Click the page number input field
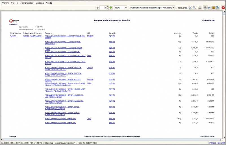 [x=103, y=8]
